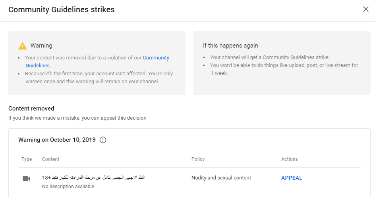Click the 'Community Guidelines strikes' dialog title
Image resolution: width=375 pixels, height=204 pixels.
(62, 10)
